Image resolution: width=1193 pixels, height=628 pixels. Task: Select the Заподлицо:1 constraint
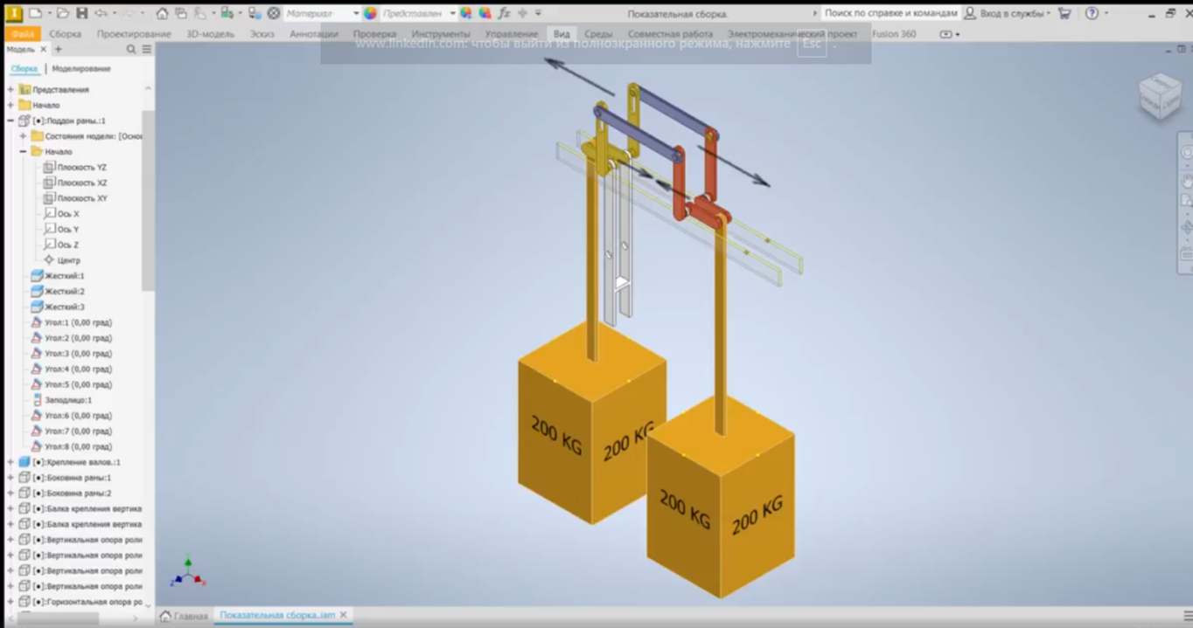(61, 400)
